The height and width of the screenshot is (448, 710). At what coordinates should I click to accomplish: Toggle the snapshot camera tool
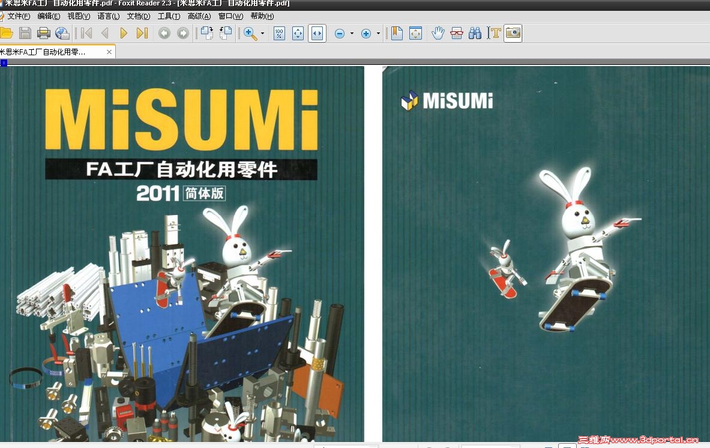click(x=513, y=33)
